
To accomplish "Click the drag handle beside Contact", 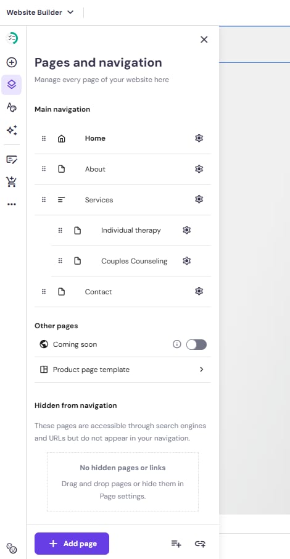I will tap(44, 292).
